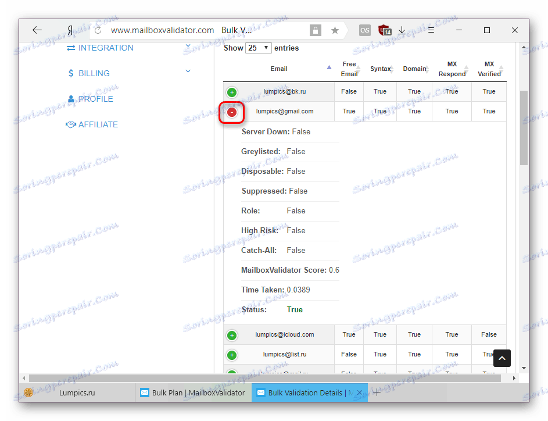Expand the Billing menu chevron
This screenshot has height=421, width=548.
(x=188, y=71)
